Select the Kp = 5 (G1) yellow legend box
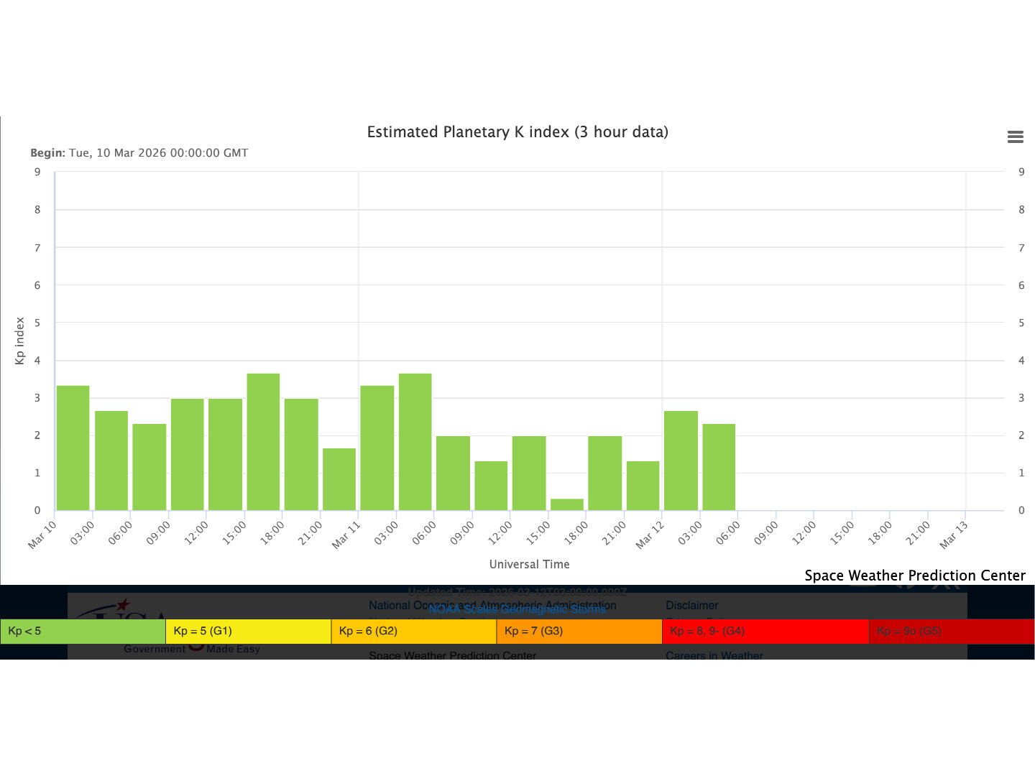Viewport: 1035px width, 776px height. (248, 631)
